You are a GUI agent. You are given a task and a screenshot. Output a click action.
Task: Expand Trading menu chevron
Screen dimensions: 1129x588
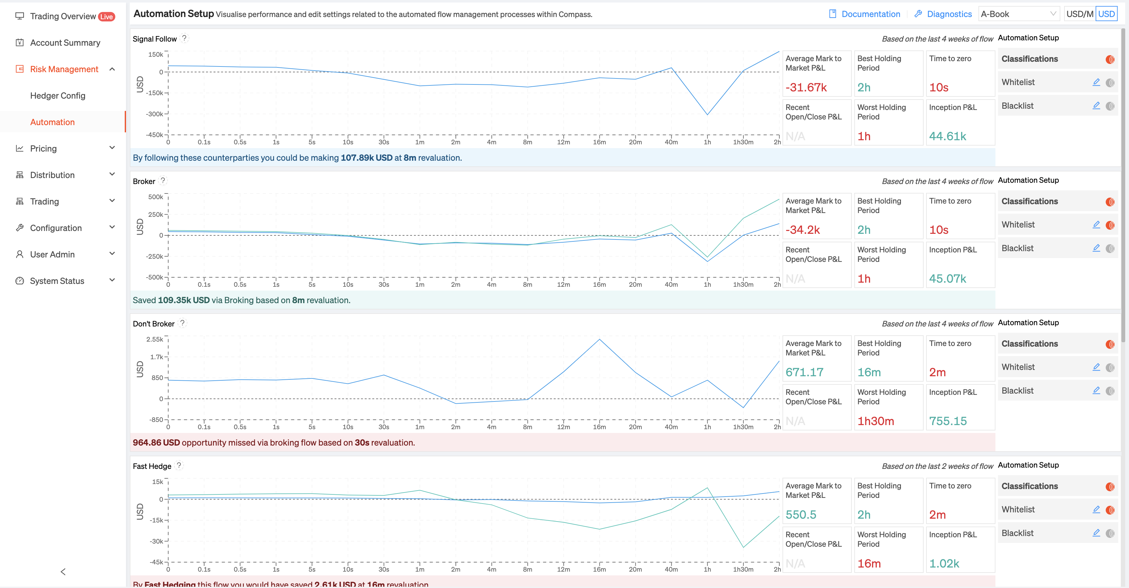[x=112, y=201]
